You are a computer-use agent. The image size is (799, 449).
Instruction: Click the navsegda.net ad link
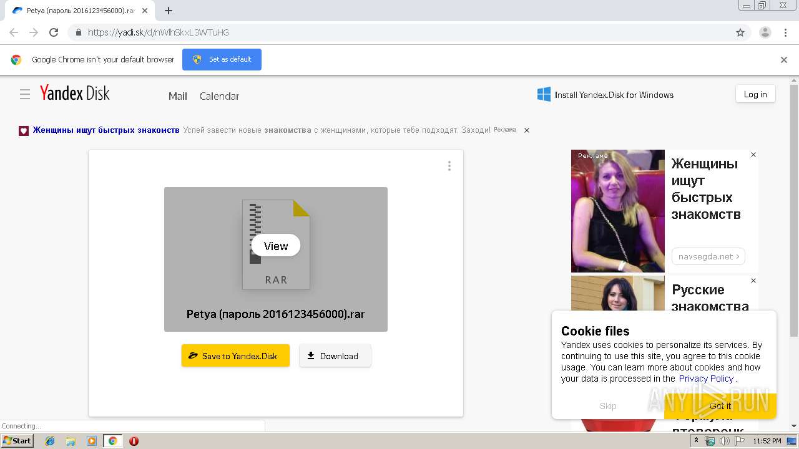[x=708, y=256]
